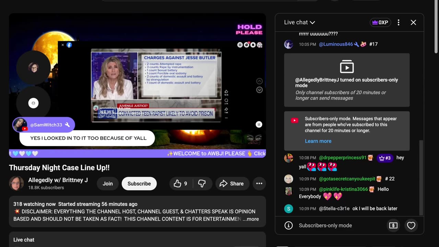The width and height of the screenshot is (439, 247).
Task: Click the video title Thursday Night Case Line Up!!
Action: click(x=59, y=168)
